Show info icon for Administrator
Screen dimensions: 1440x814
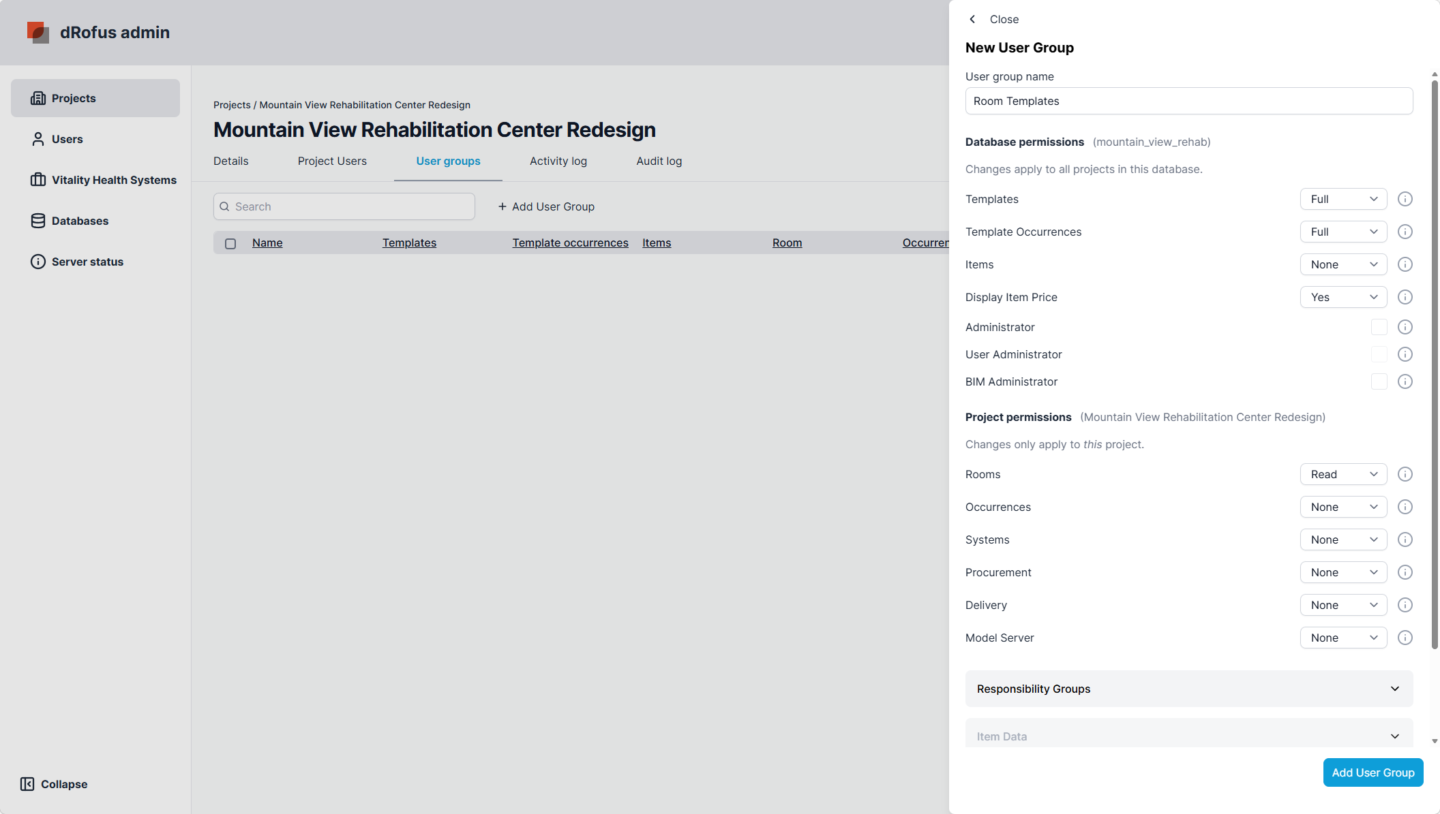pyautogui.click(x=1405, y=327)
